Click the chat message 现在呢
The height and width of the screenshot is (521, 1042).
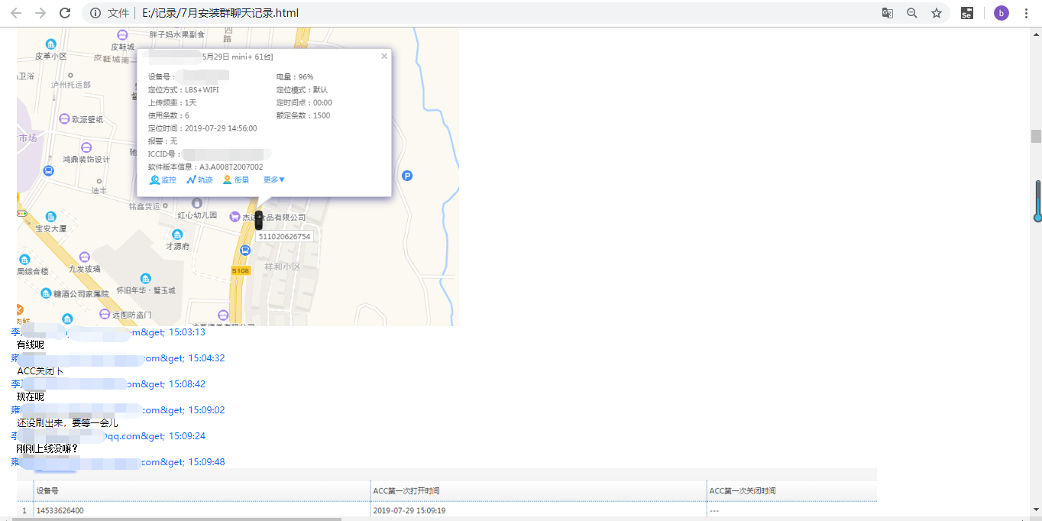pyautogui.click(x=31, y=397)
